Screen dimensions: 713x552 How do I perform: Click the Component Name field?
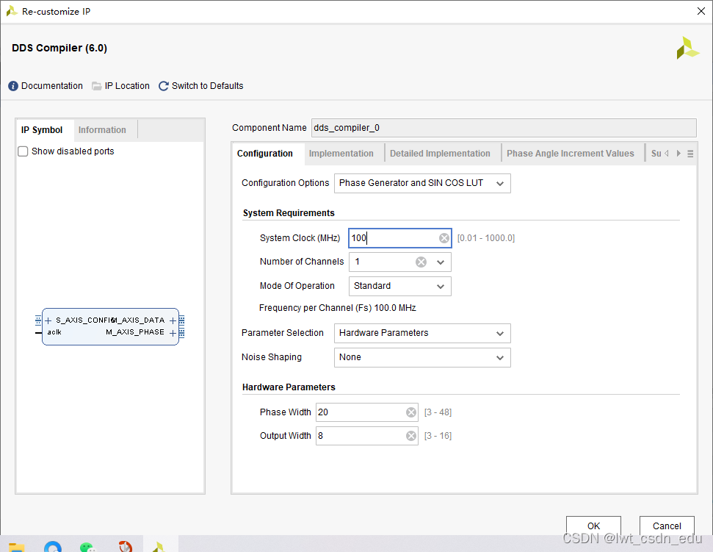point(504,128)
